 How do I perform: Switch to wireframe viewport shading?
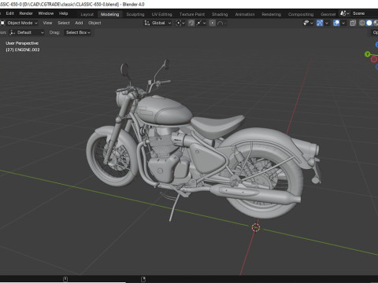(x=362, y=23)
